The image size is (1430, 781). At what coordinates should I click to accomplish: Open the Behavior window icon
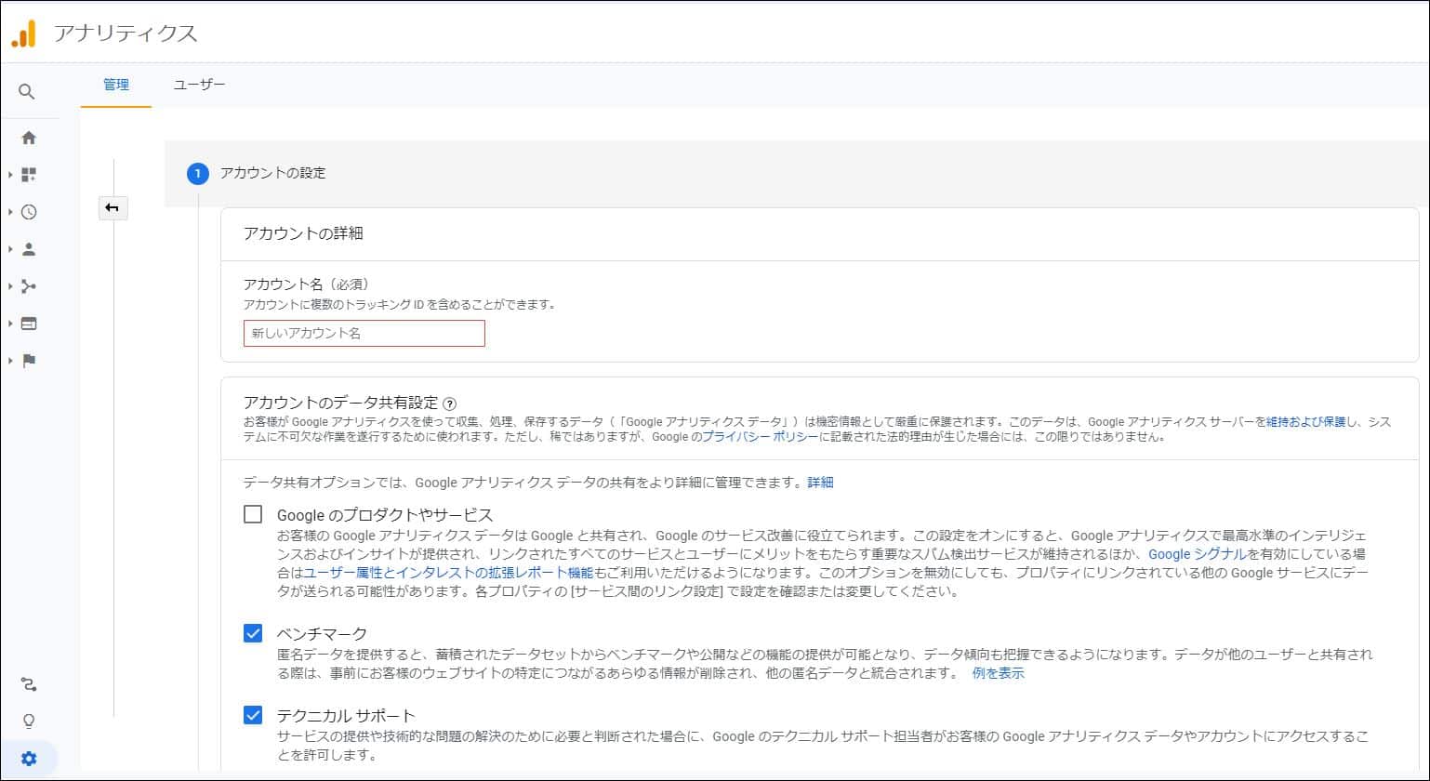[29, 324]
